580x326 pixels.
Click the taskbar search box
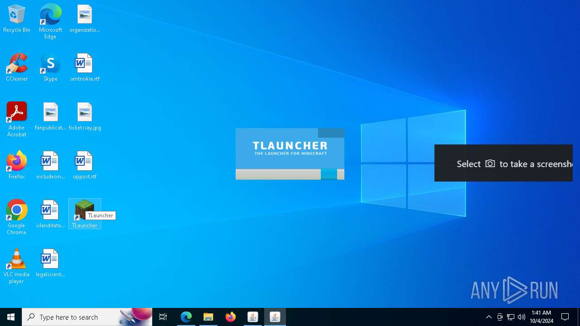pyautogui.click(x=87, y=317)
